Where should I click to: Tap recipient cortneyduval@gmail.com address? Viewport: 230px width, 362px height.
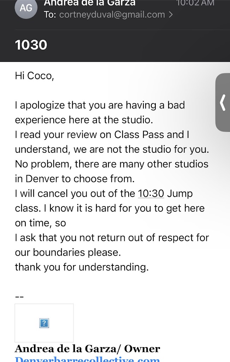pos(112,15)
